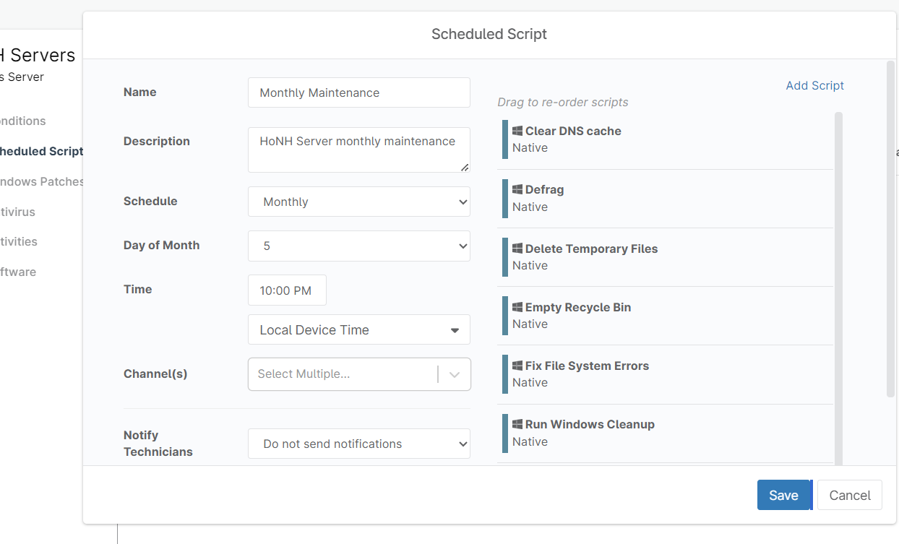Click the Add Script link

814,85
